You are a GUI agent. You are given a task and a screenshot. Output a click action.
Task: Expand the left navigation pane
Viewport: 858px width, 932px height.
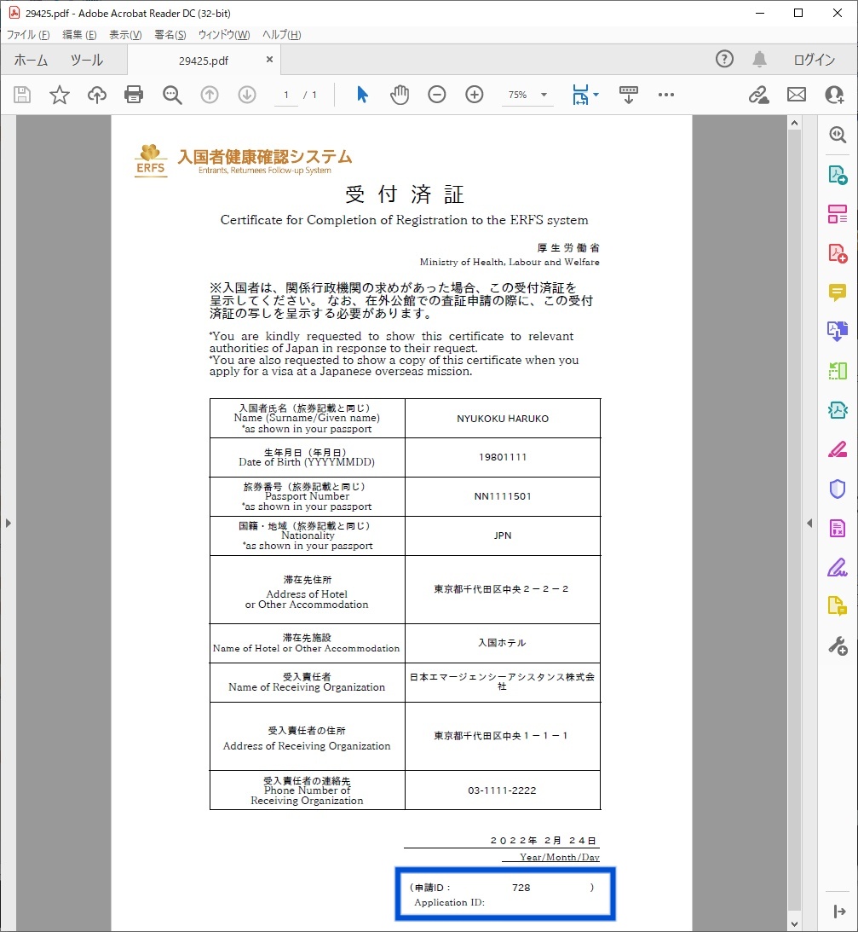click(9, 523)
